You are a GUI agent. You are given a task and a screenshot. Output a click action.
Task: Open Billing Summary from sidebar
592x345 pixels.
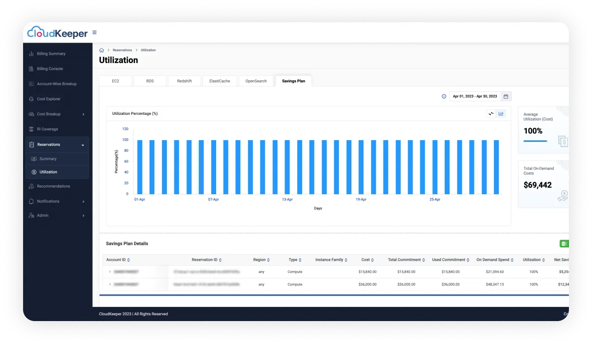coord(51,54)
